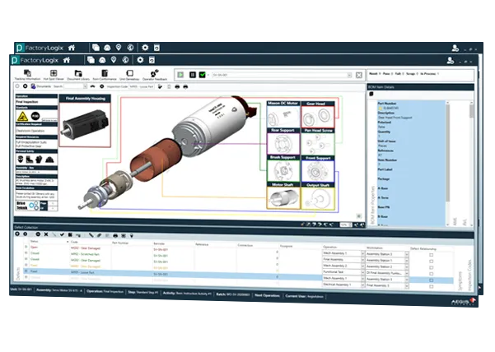Open Final Assembly operation dropdown
495x352 pixels.
coord(362,260)
